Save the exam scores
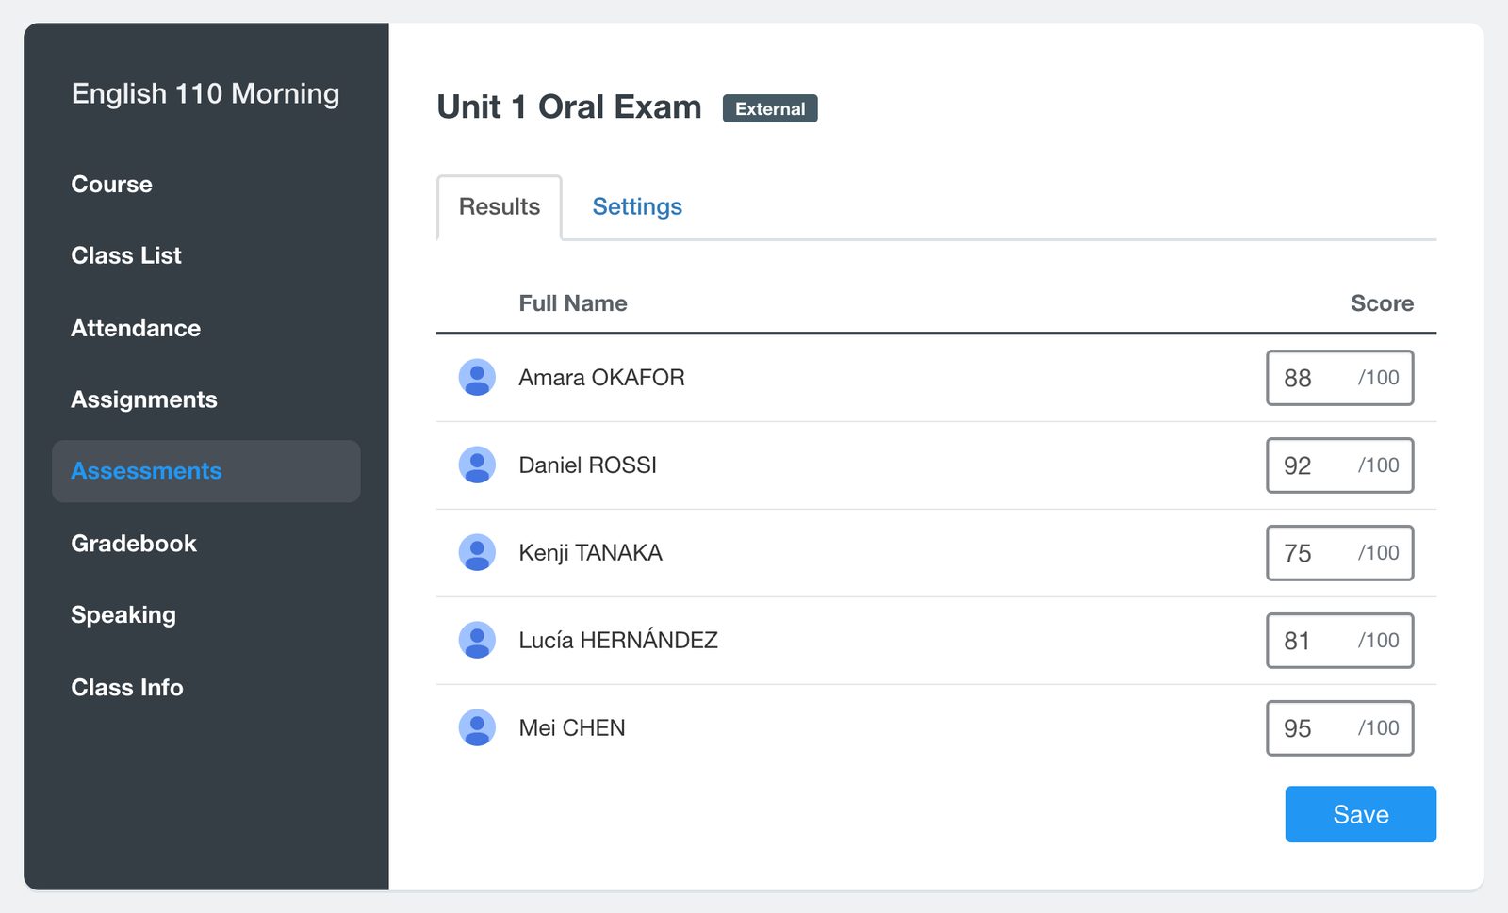 click(1360, 814)
